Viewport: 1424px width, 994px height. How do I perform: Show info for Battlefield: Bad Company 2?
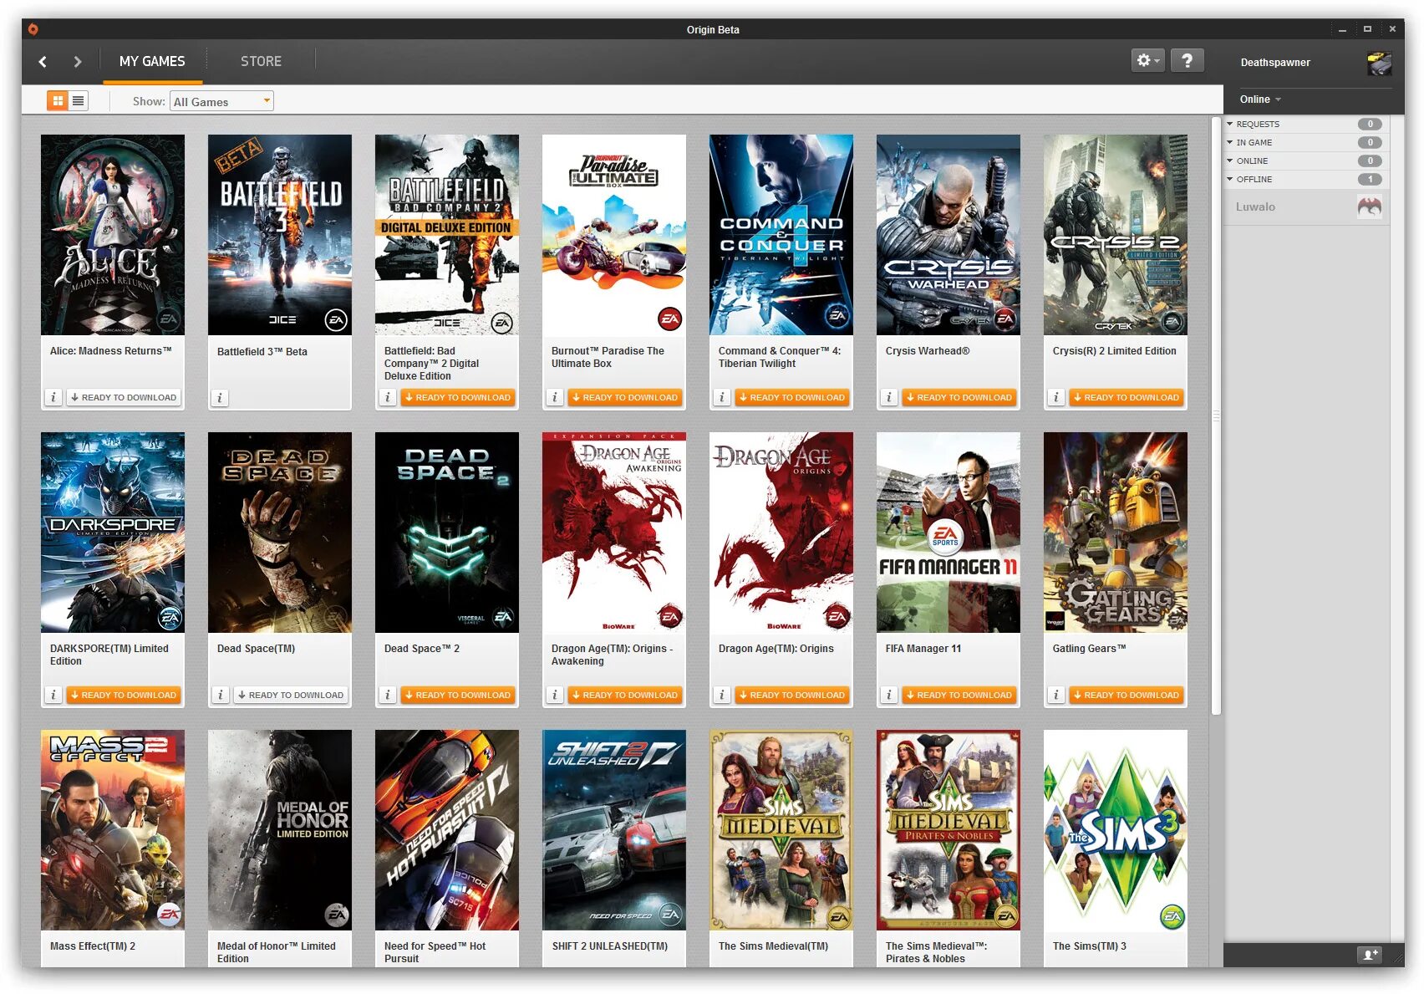click(388, 398)
